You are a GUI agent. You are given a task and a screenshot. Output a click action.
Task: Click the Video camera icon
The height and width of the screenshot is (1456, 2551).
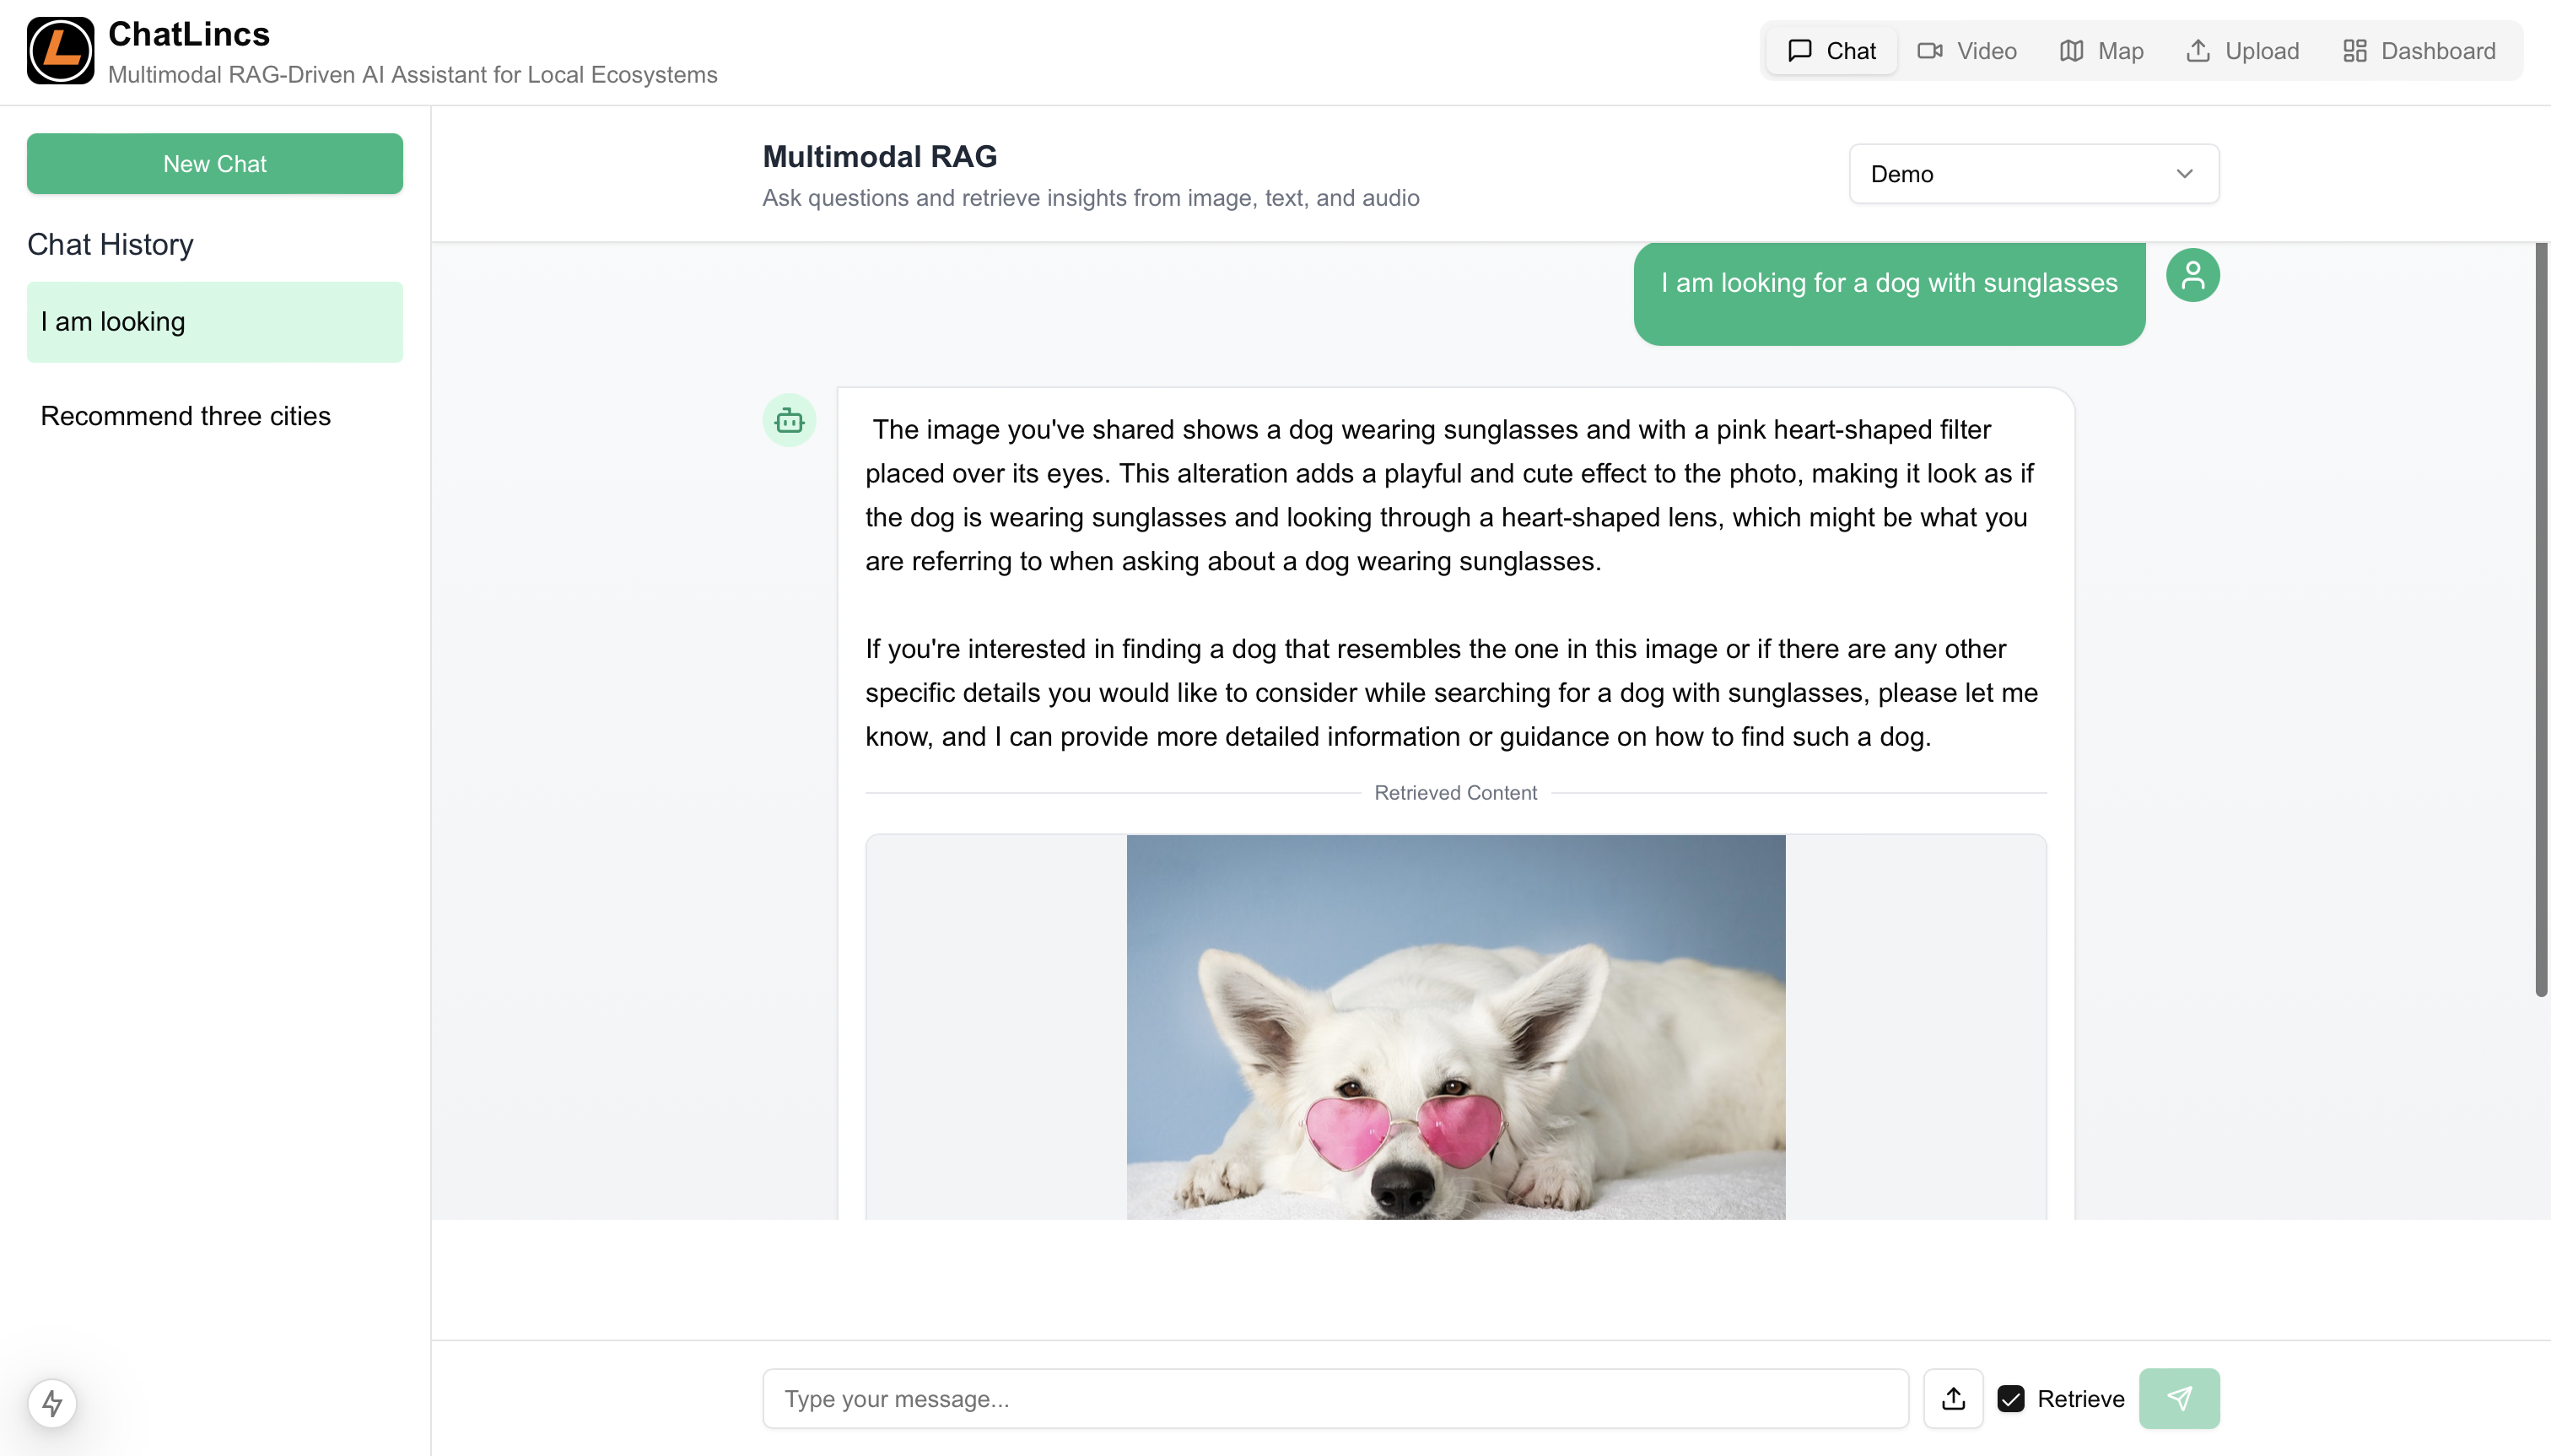(1929, 51)
